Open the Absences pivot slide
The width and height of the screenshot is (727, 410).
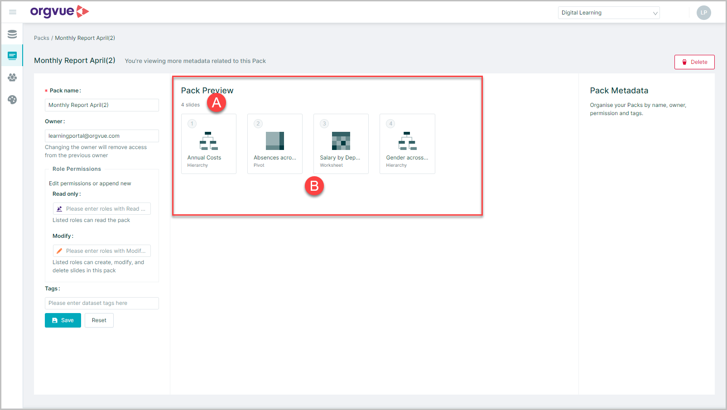(x=275, y=144)
